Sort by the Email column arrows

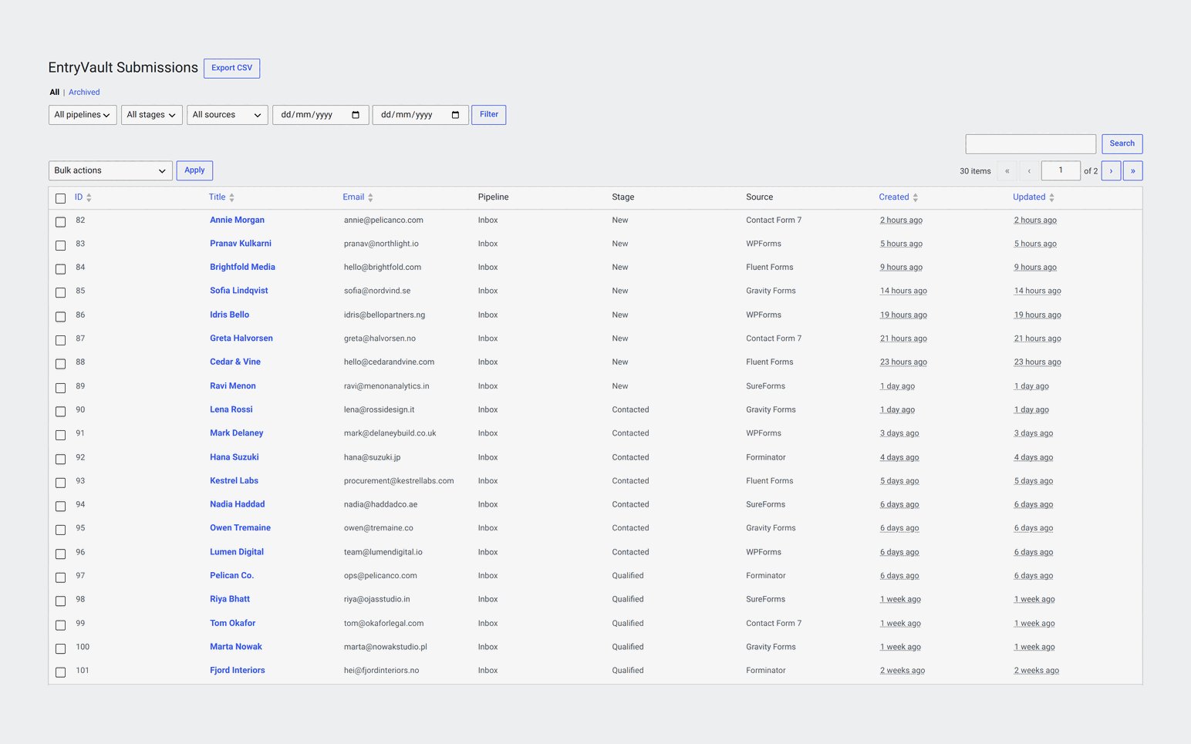pos(370,197)
